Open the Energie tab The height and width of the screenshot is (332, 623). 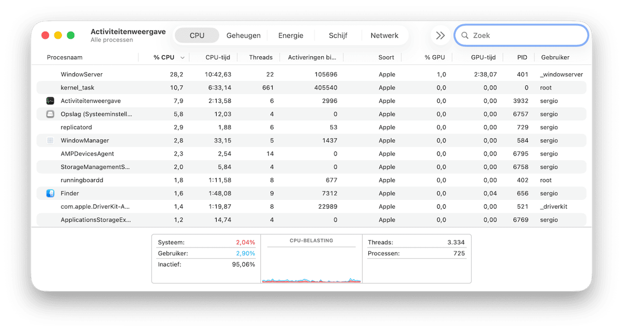290,36
